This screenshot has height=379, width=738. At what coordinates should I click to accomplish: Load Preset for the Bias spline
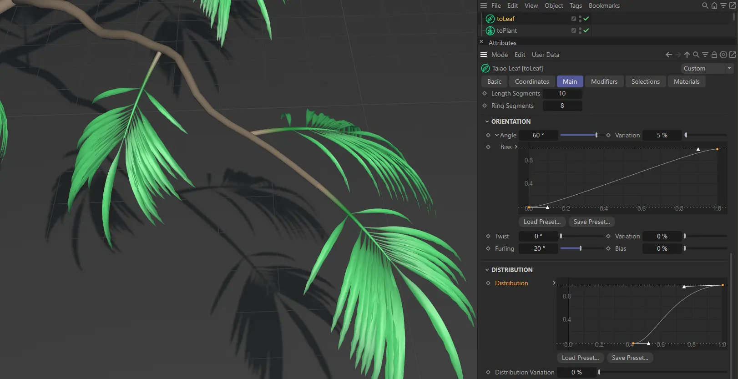[x=542, y=222]
